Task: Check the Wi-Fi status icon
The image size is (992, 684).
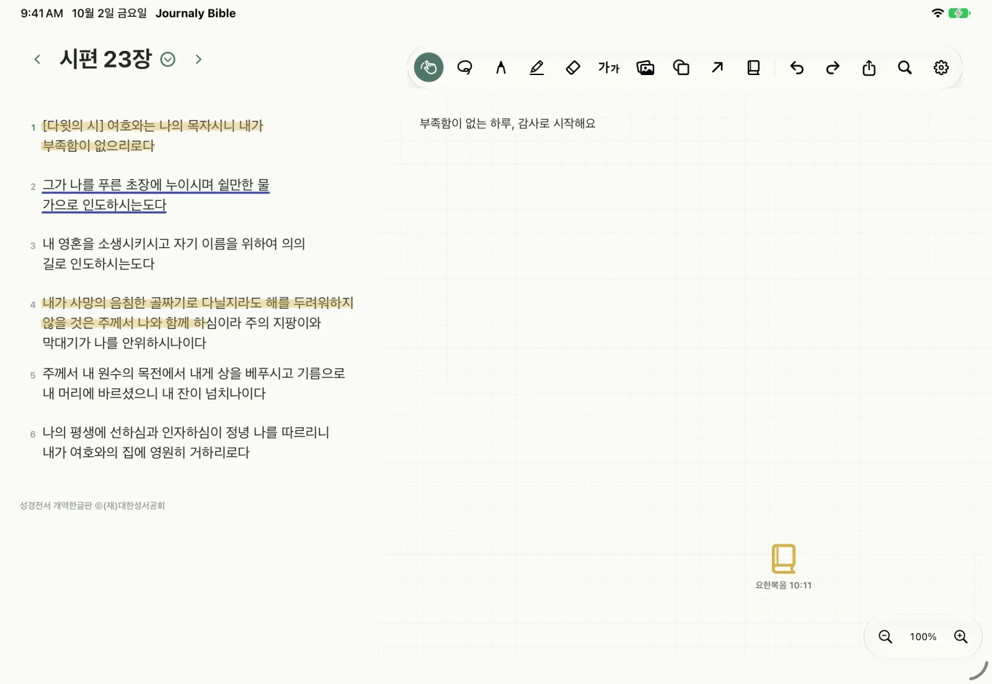Action: pyautogui.click(x=937, y=13)
